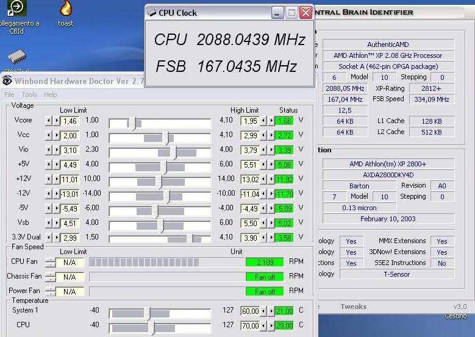Click the Winbond Hardware Doctor eye icon
The image size is (475, 337).
pos(7,80)
